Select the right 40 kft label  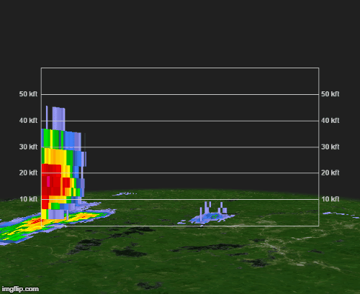[x=330, y=121]
